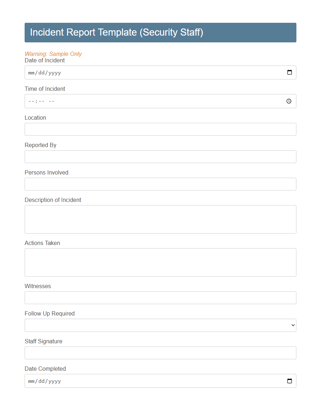Click the calendar icon beside mm/dd/yyyy at top
This screenshot has height=417, width=321.
point(289,72)
